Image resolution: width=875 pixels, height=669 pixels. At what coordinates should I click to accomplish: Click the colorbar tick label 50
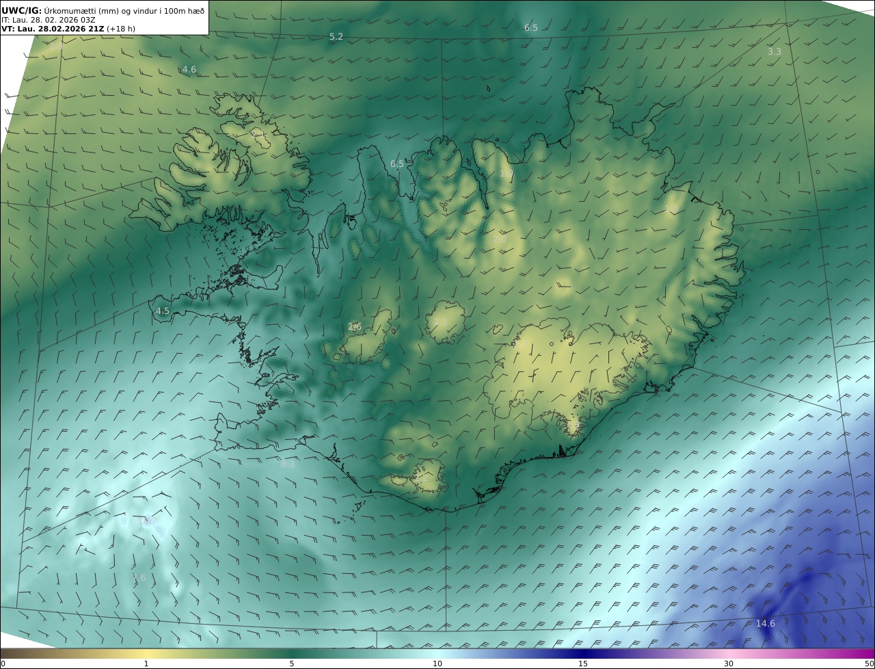click(870, 664)
